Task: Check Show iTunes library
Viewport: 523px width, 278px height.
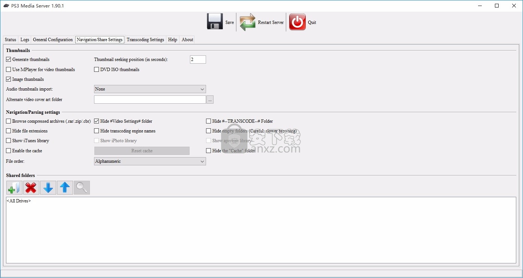Action: coord(9,141)
